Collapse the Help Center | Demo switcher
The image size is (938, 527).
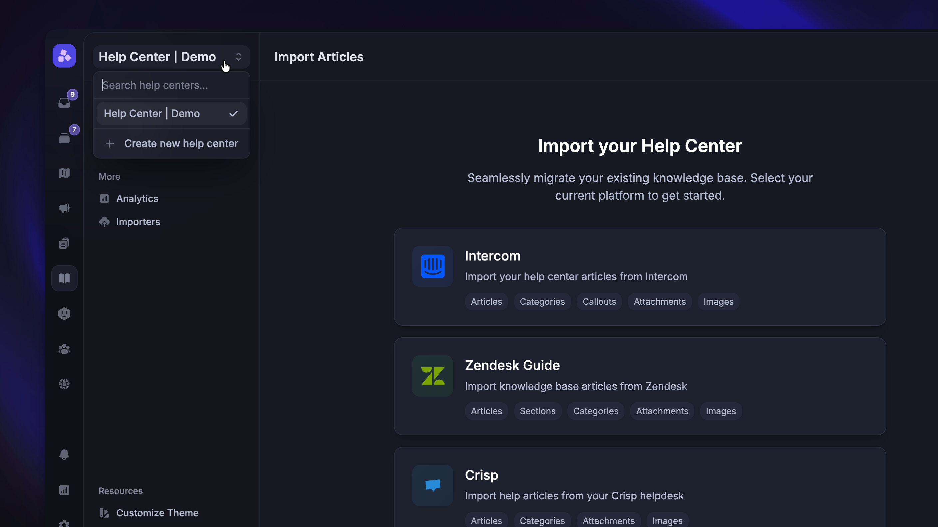click(x=171, y=57)
